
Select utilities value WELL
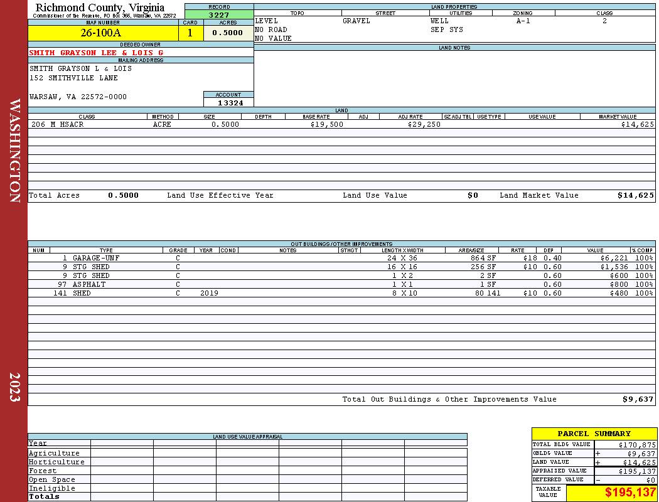(x=439, y=21)
